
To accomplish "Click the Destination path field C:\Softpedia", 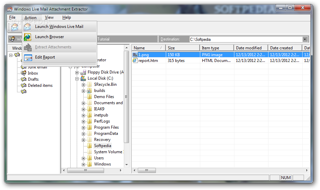I will coord(246,39).
